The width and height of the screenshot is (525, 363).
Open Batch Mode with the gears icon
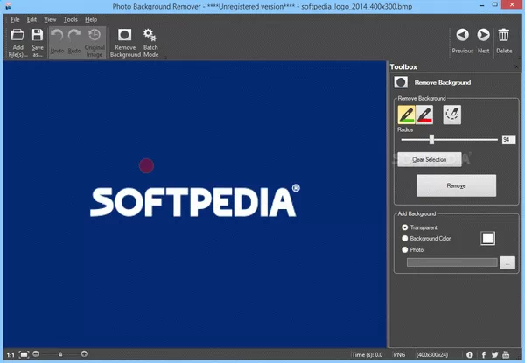coord(150,37)
